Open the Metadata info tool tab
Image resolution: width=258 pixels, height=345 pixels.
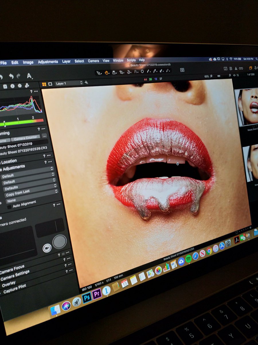point(12,86)
